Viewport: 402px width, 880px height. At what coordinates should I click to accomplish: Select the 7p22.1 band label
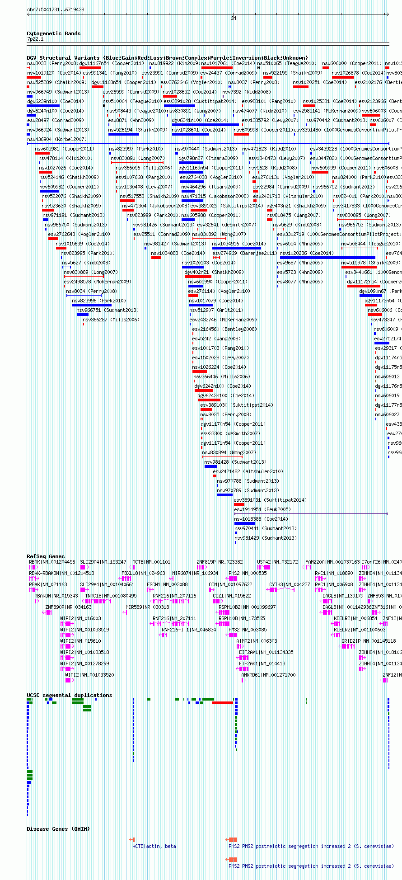click(35, 39)
